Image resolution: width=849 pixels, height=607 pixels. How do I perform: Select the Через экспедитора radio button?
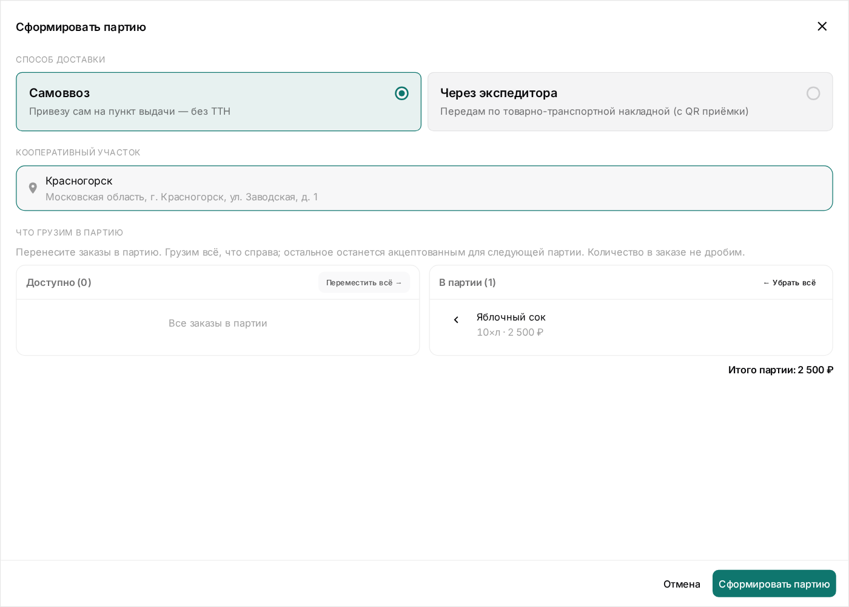pos(813,93)
